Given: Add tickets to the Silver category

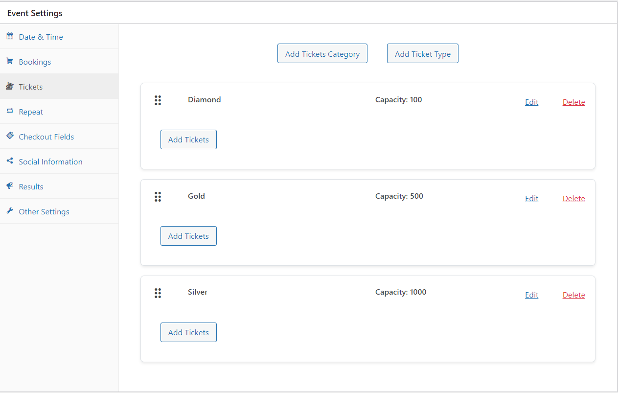Looking at the screenshot, I should [188, 332].
